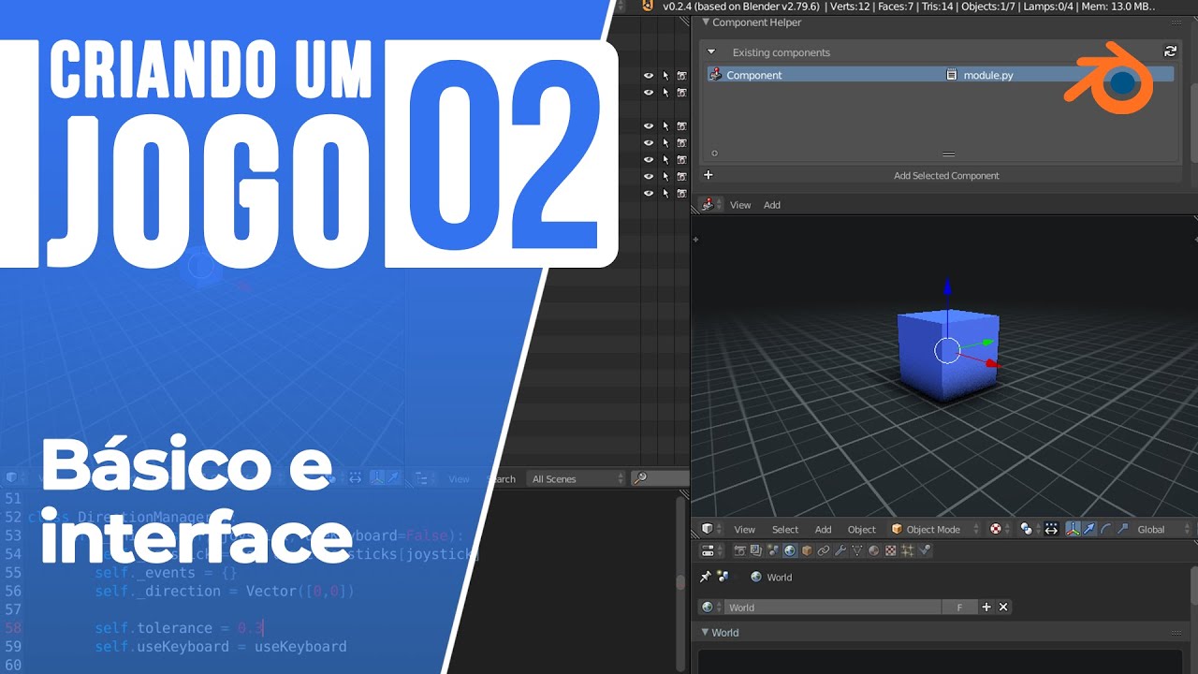Select the World properties tab globe icon
The width and height of the screenshot is (1198, 674).
tap(790, 550)
